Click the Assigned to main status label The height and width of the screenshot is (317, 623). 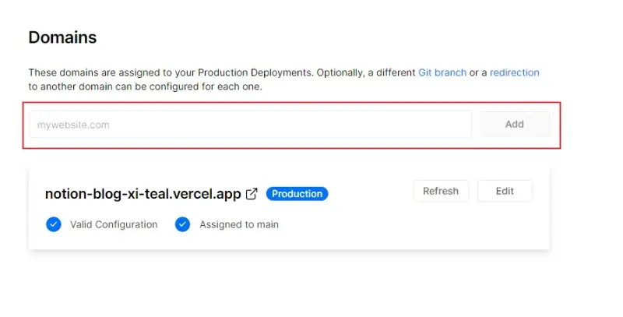pyautogui.click(x=239, y=224)
